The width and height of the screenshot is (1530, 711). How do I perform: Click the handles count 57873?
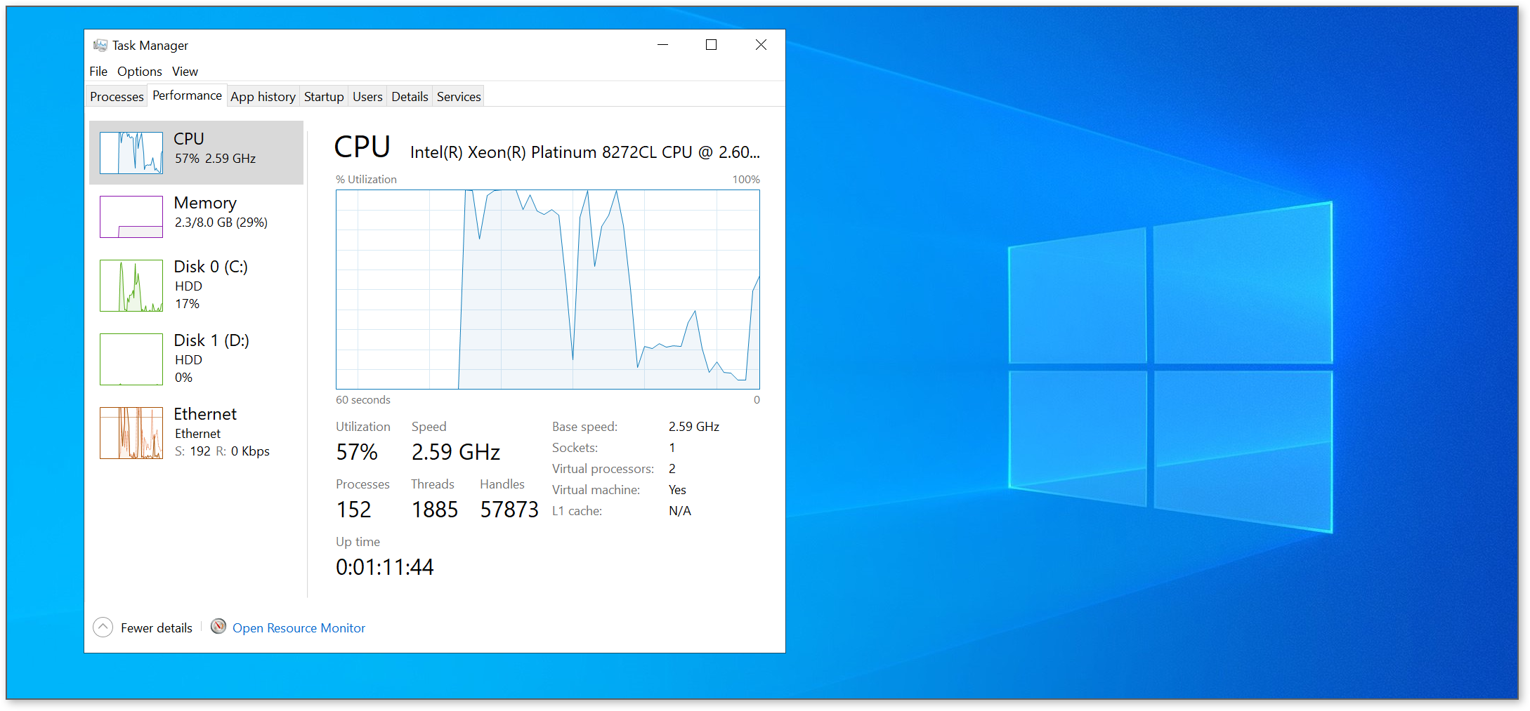coord(509,510)
